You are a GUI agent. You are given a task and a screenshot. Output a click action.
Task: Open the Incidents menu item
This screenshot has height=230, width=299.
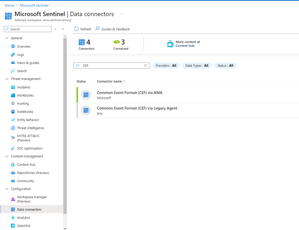23,87
